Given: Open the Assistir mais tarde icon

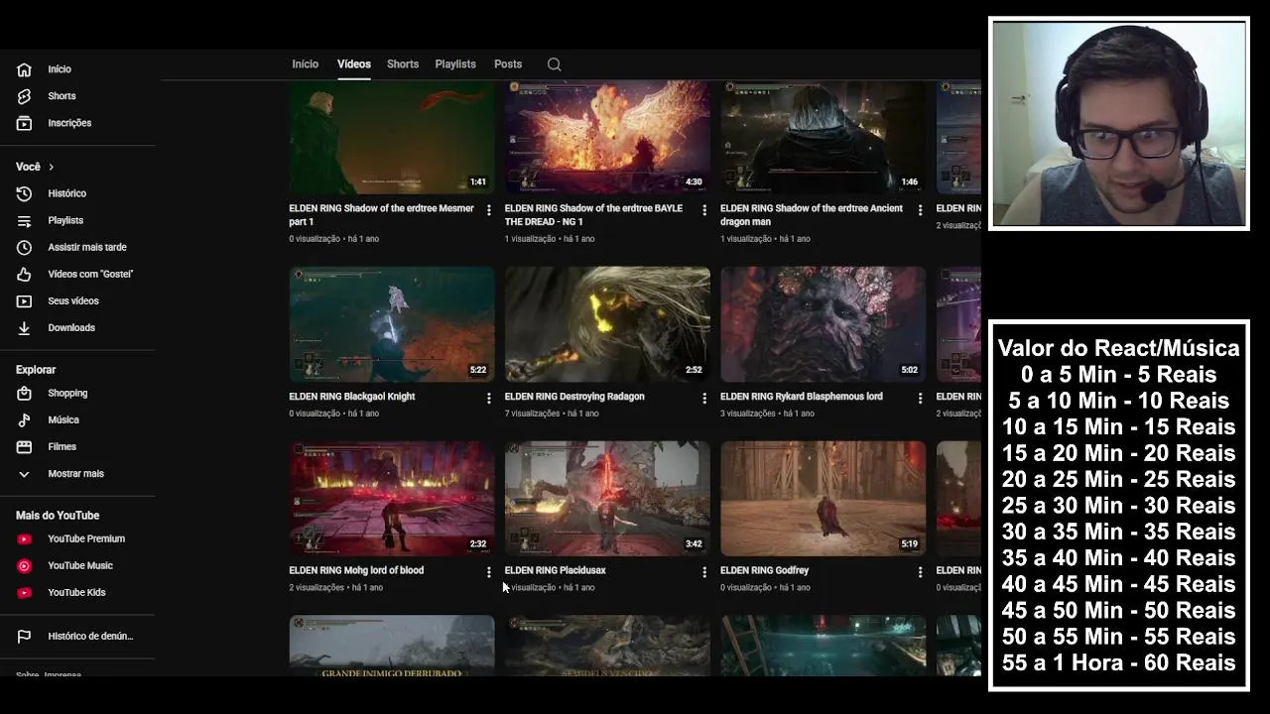Looking at the screenshot, I should tap(25, 247).
